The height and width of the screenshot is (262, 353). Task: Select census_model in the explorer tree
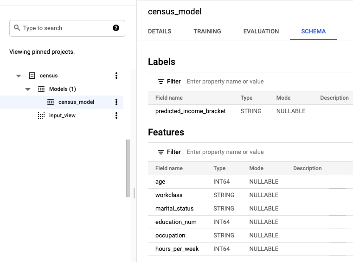point(77,102)
